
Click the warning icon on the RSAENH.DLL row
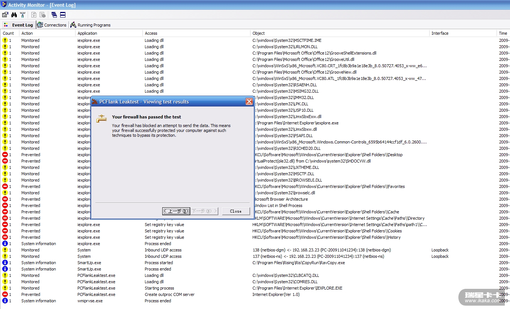5,85
